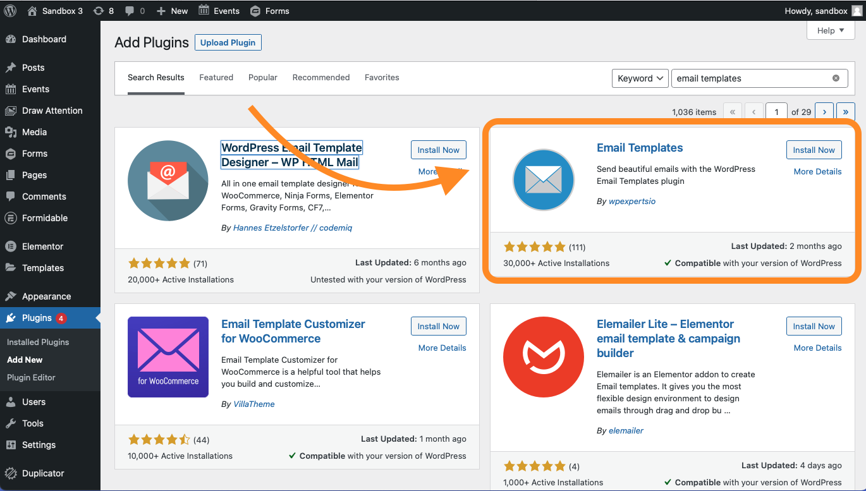
Task: Switch to the Featured plugins tab
Action: coord(216,77)
